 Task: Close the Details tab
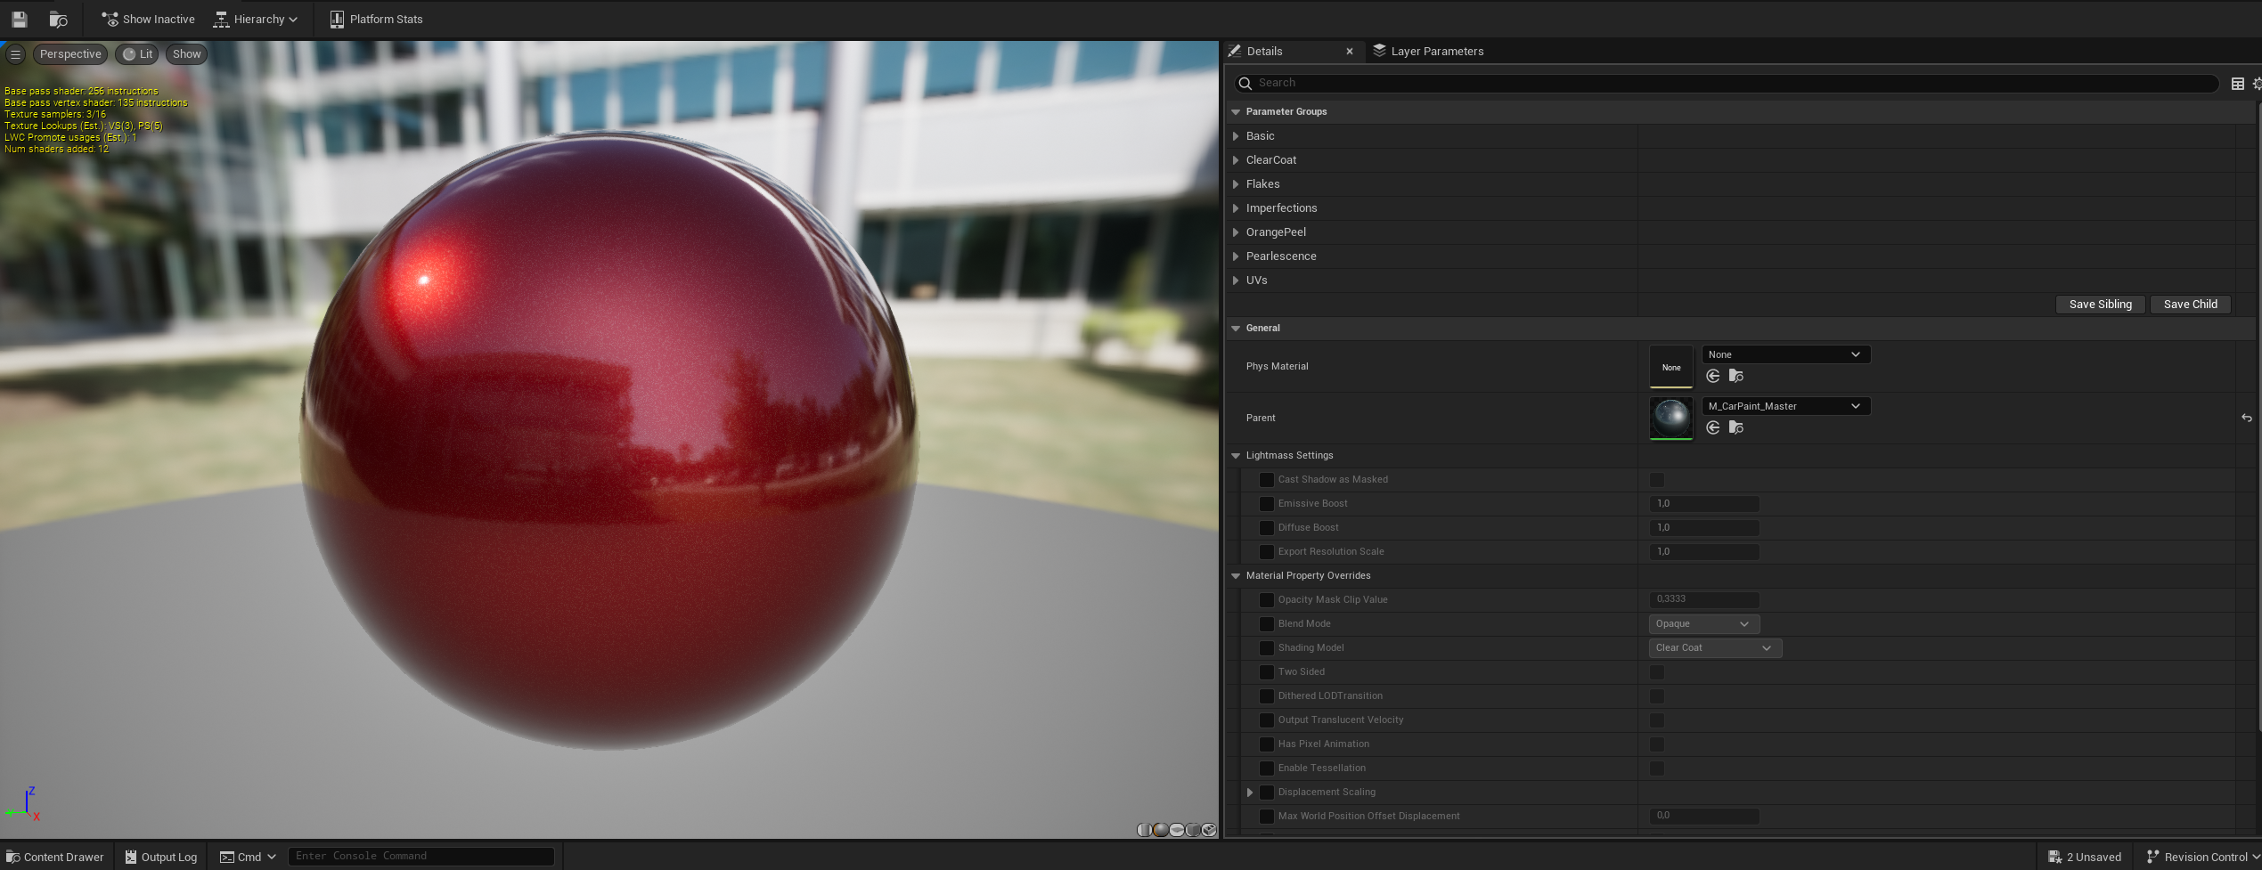click(1350, 52)
